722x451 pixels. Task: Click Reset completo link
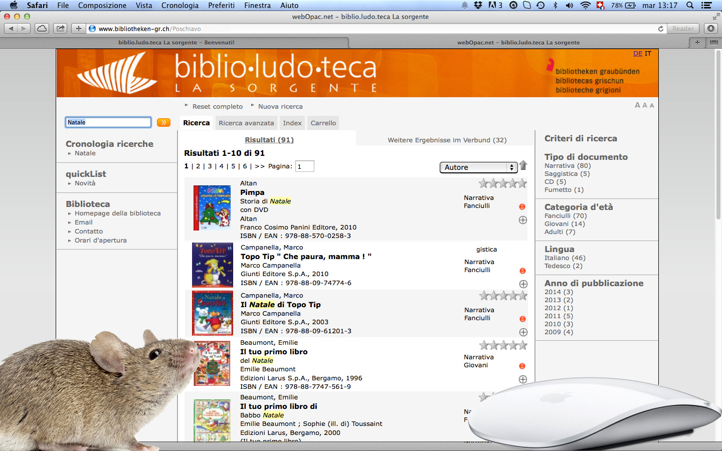tap(218, 107)
